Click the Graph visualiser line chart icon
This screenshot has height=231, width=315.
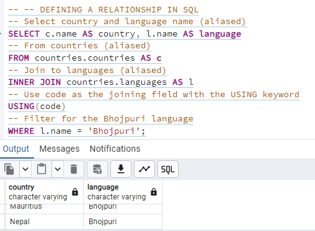pos(144,169)
